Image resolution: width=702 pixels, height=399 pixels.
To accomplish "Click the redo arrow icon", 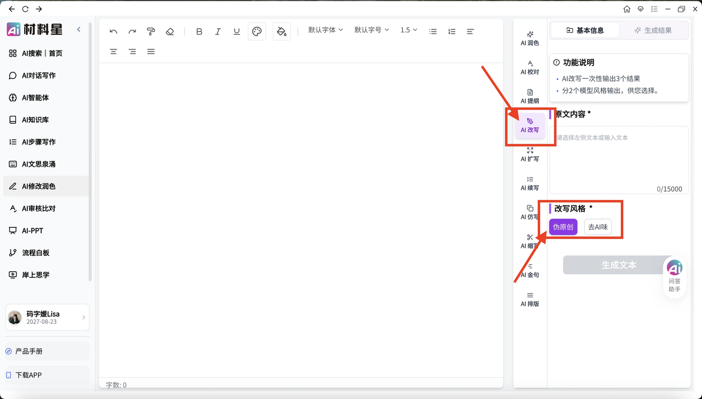I will pyautogui.click(x=132, y=31).
